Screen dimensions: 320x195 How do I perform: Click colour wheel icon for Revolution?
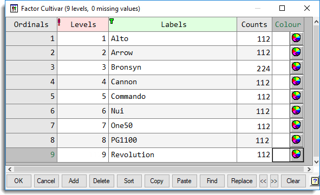(x=297, y=154)
